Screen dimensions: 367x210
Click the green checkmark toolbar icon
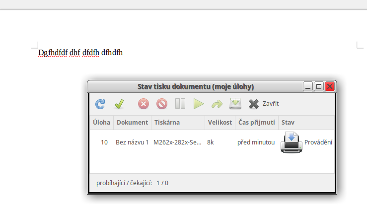tap(119, 104)
